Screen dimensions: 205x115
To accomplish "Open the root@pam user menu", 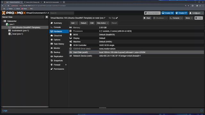I will pyautogui.click(x=196, y=13).
